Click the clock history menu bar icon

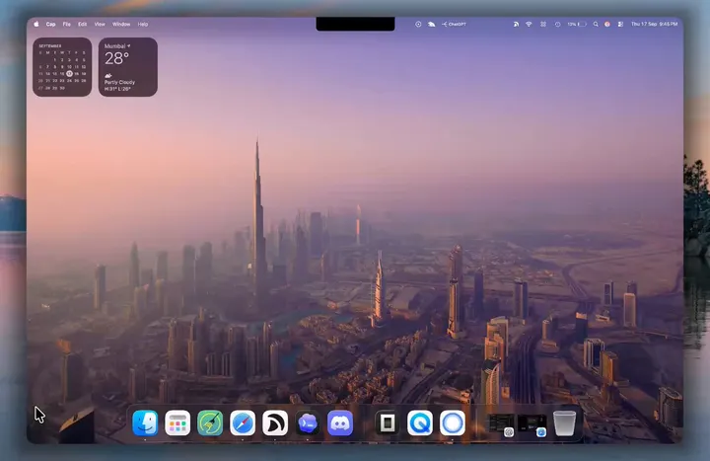coord(557,24)
